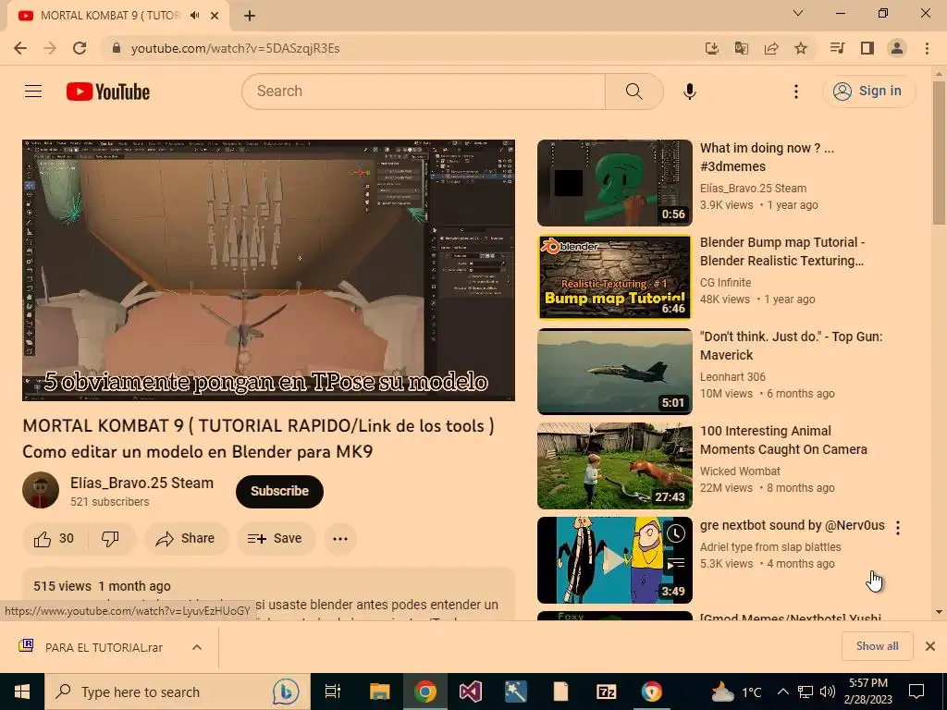Translate this page icon in address bar

(x=742, y=48)
